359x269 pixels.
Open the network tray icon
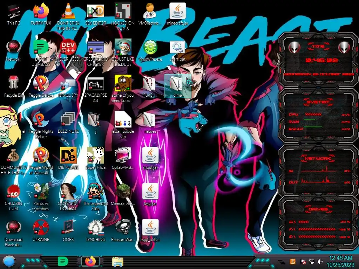tap(312, 261)
